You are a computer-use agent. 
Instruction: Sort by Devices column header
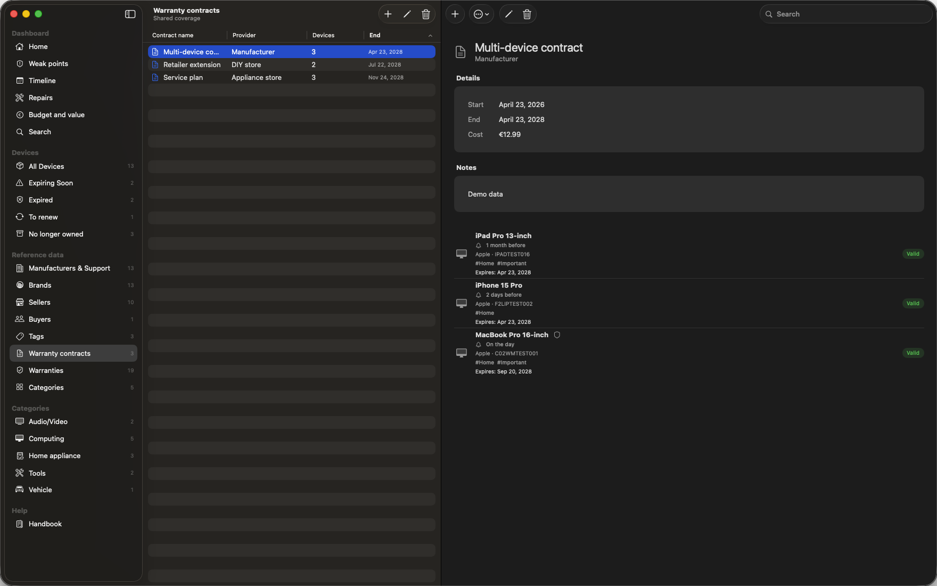[324, 35]
